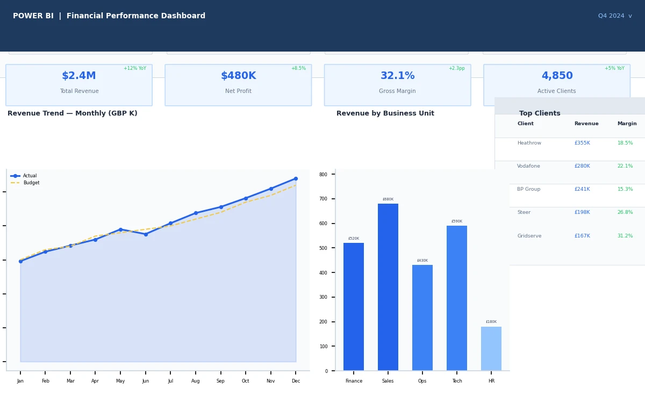This screenshot has width=645, height=403.
Task: Select the 4,850 Active Clients card
Action: click(557, 85)
